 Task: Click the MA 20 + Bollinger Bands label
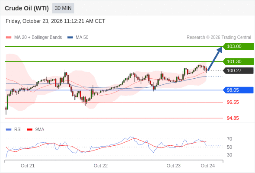coord(38,38)
